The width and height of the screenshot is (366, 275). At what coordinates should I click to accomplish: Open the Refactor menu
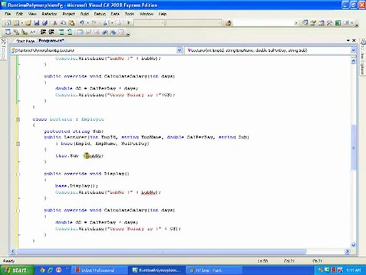pyautogui.click(x=49, y=14)
